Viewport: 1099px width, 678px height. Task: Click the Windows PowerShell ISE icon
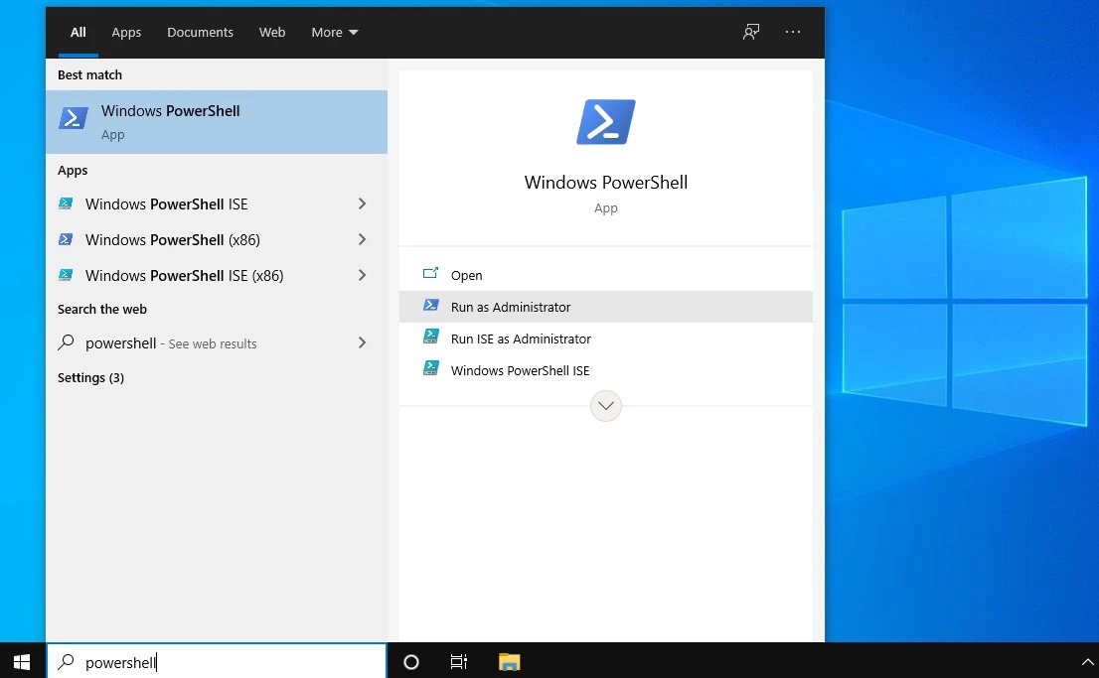66,203
